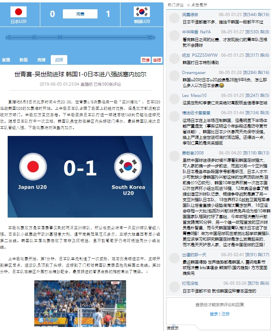Click the article headline 世青赛-吴世勋进球
The width and height of the screenshot is (276, 331).
click(80, 74)
